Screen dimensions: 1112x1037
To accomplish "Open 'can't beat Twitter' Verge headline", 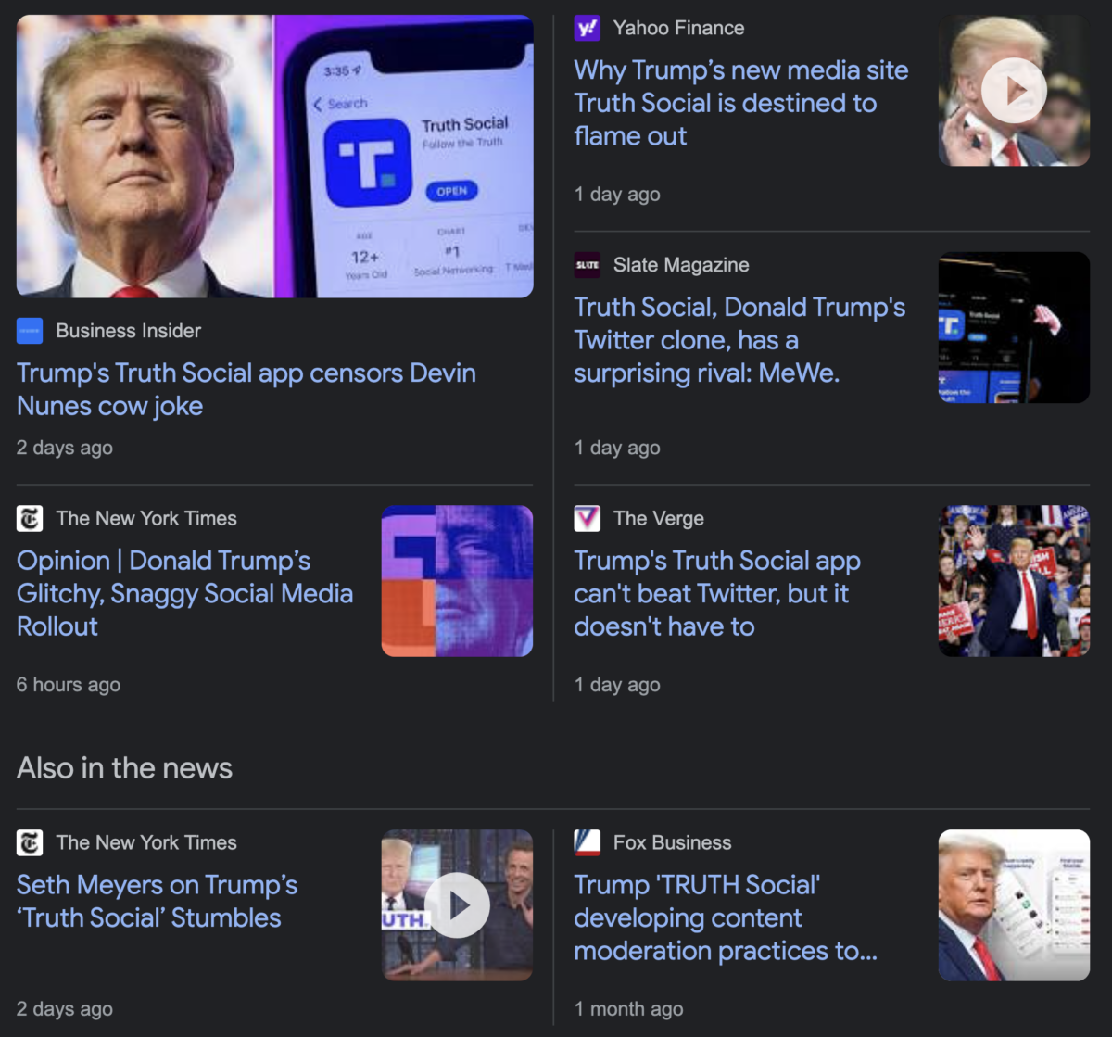I will click(x=716, y=593).
